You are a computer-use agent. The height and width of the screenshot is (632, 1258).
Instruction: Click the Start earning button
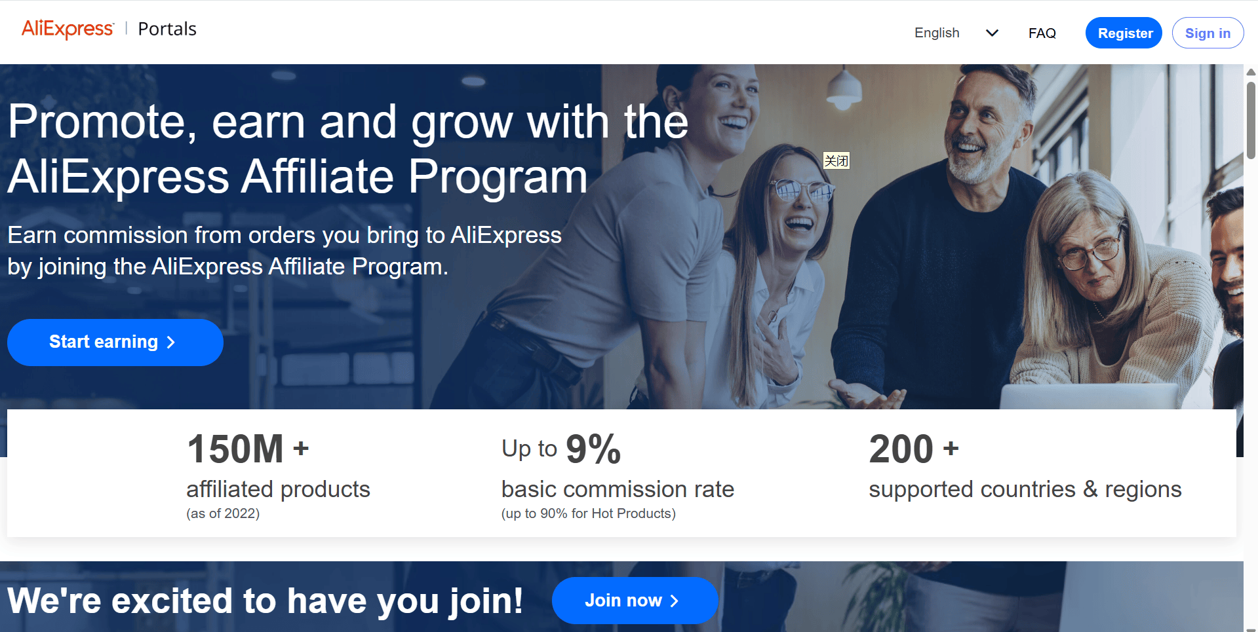(x=115, y=342)
